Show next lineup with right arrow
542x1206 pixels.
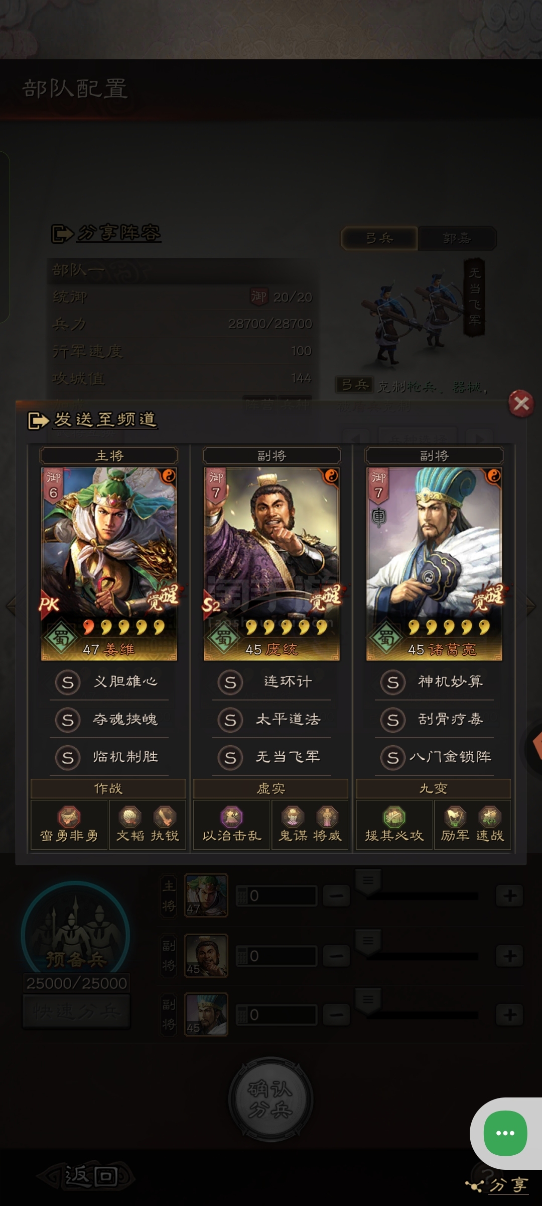[x=531, y=606]
